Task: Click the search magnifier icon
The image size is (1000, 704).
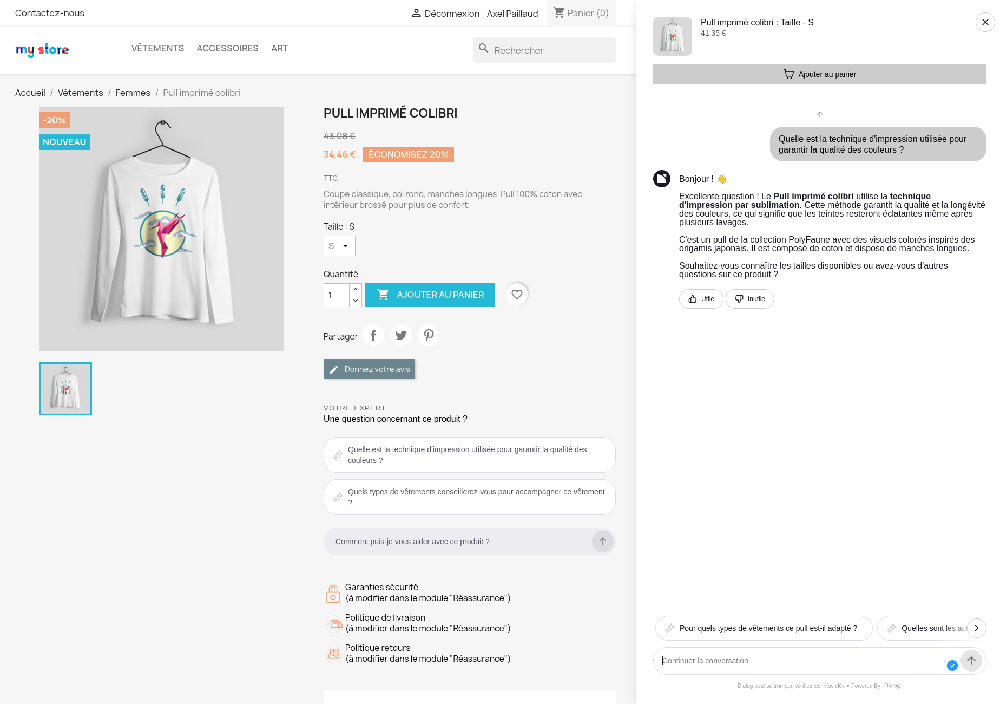Action: [x=483, y=49]
